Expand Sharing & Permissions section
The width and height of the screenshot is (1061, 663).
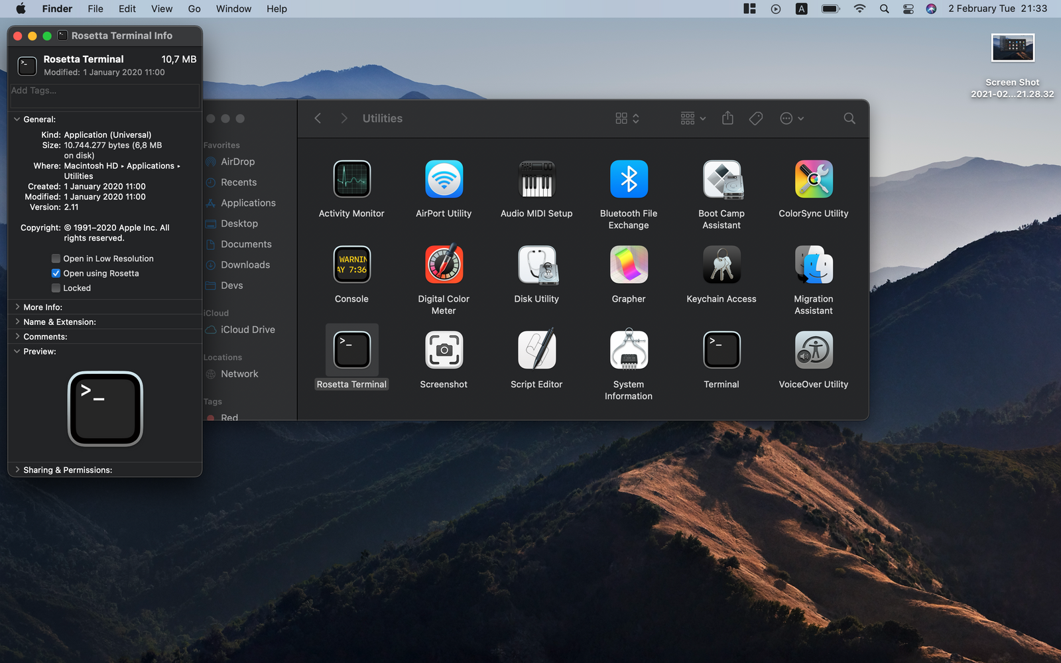tap(17, 469)
